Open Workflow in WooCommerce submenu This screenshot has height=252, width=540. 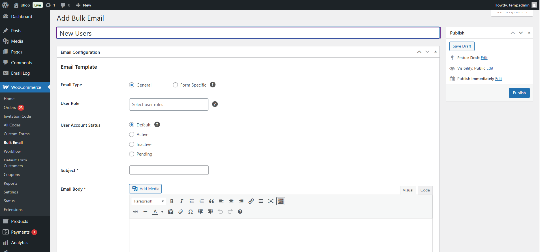point(12,152)
